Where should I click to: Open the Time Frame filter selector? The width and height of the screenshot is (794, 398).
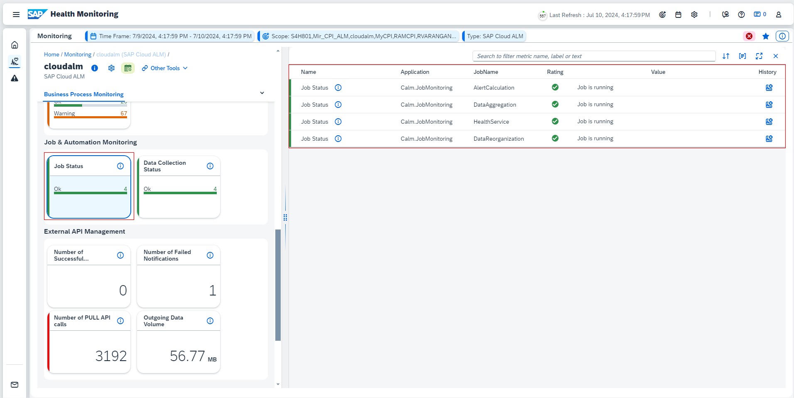[171, 36]
